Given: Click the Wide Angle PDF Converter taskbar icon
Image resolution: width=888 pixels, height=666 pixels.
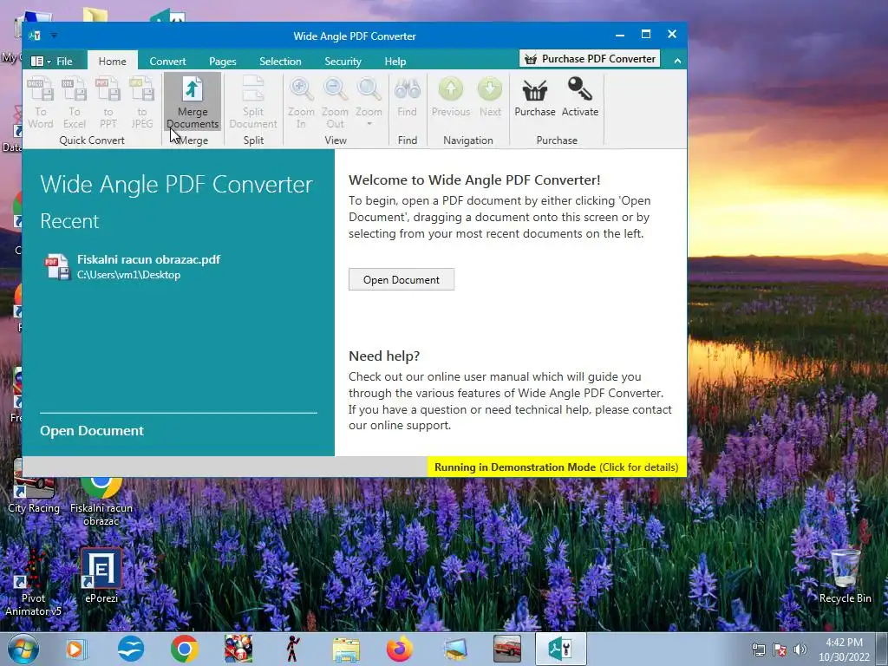Looking at the screenshot, I should click(560, 649).
